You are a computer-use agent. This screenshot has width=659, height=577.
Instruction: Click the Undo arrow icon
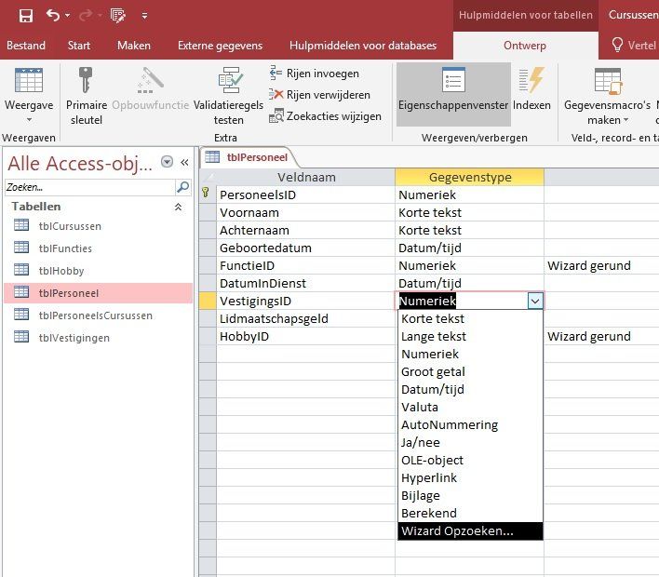(53, 15)
